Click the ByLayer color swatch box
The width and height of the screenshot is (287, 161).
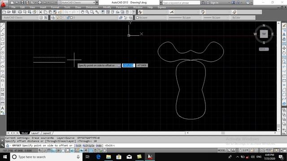click(138, 17)
